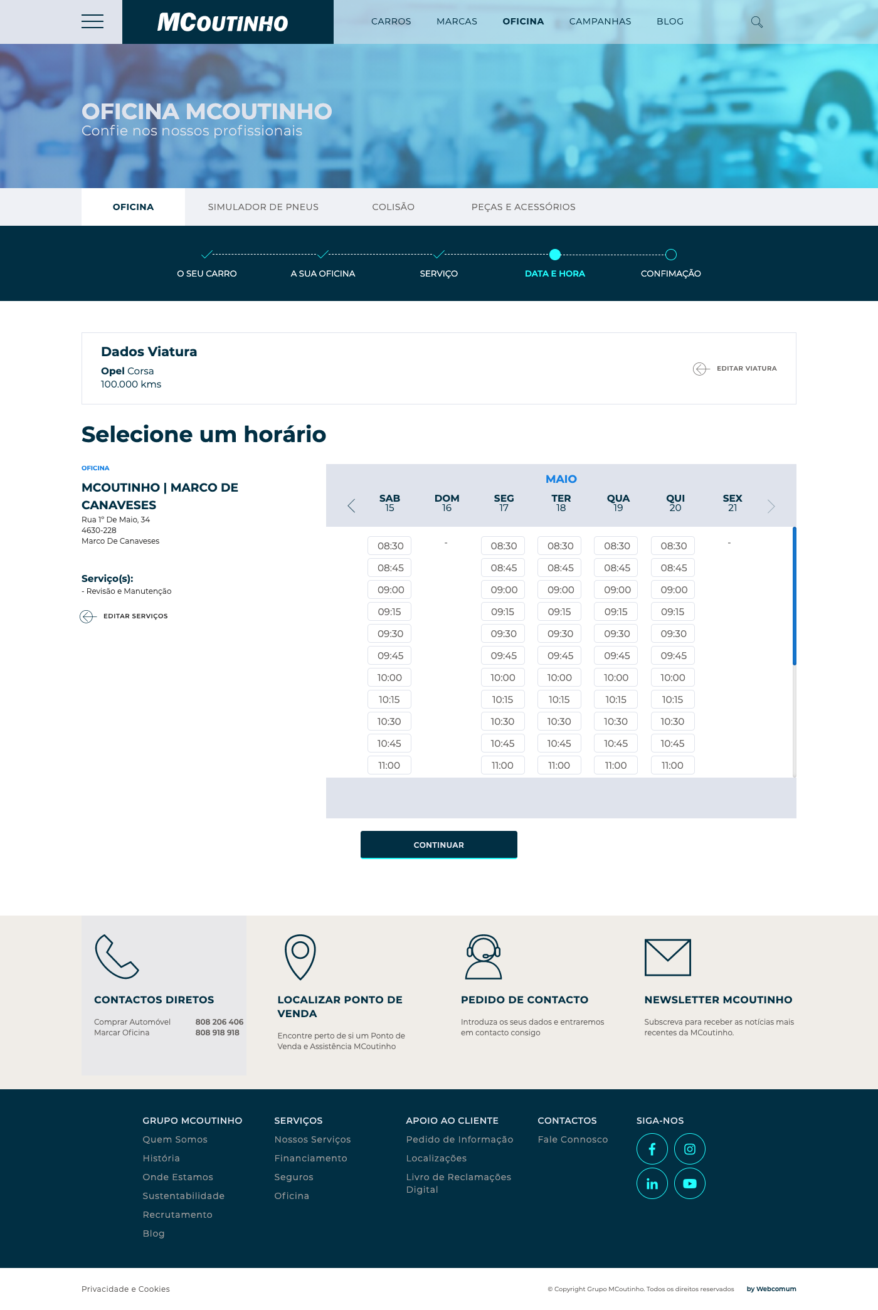
Task: Select 10:00 slot on Tuesday 18
Action: [559, 677]
